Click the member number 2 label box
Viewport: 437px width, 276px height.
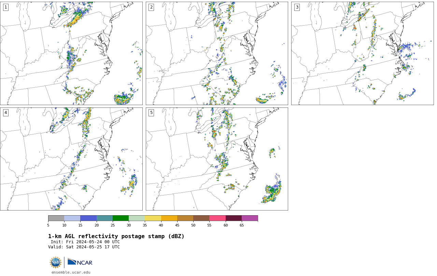151,7
